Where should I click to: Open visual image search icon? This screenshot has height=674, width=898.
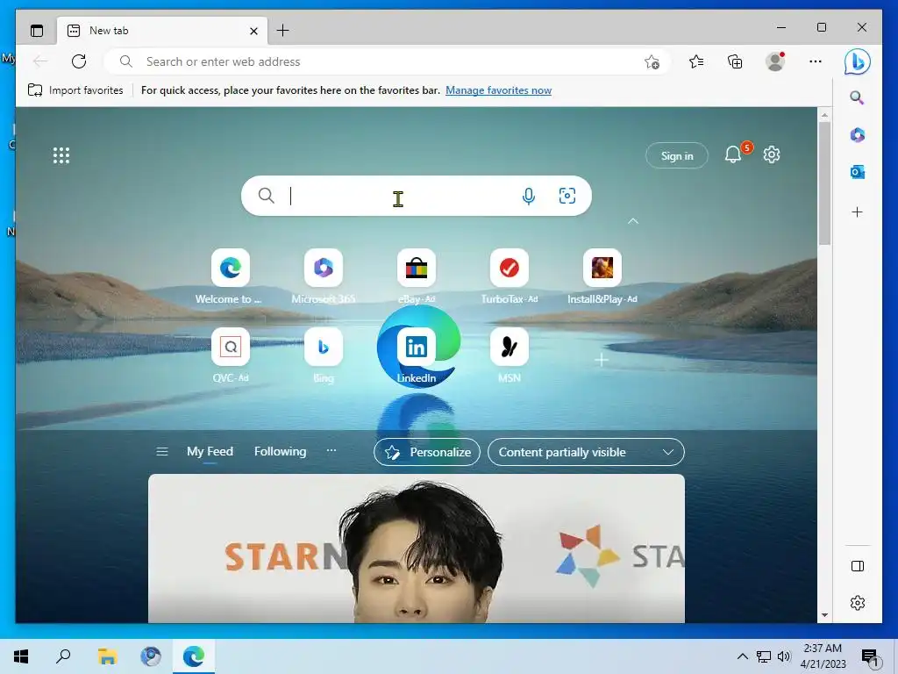coord(567,196)
